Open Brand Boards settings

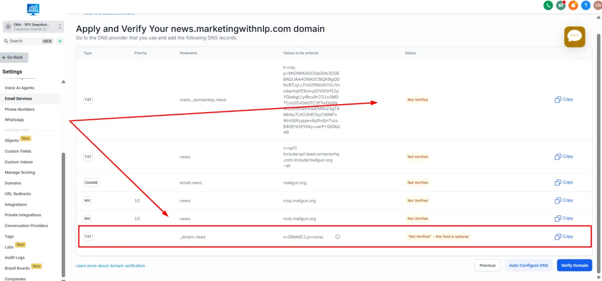point(17,268)
